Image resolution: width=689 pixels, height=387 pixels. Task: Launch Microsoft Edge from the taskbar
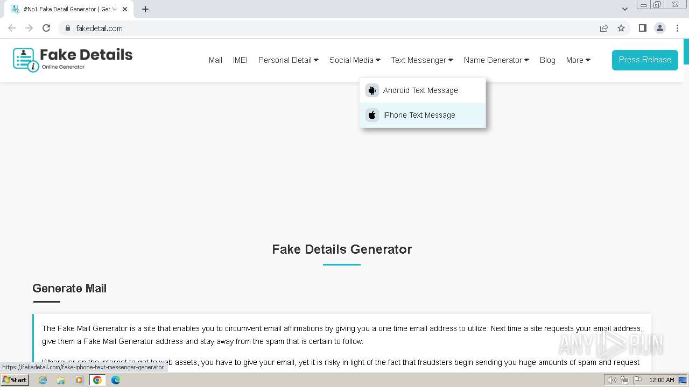116,380
